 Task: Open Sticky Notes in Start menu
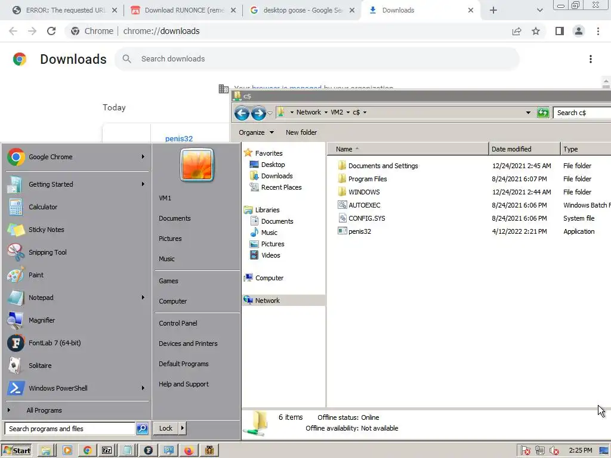click(x=76, y=230)
